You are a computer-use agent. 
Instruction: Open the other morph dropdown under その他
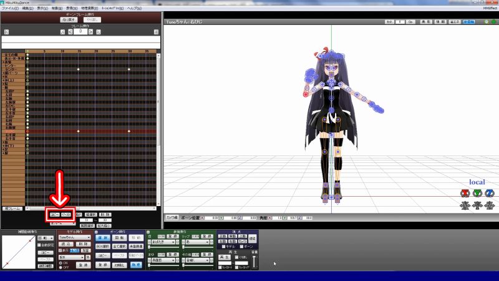tap(197, 260)
